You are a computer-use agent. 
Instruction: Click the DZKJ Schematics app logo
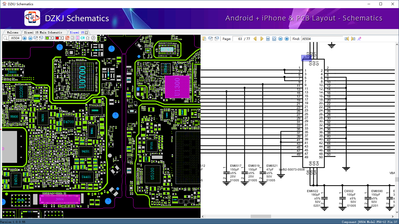tap(32, 18)
